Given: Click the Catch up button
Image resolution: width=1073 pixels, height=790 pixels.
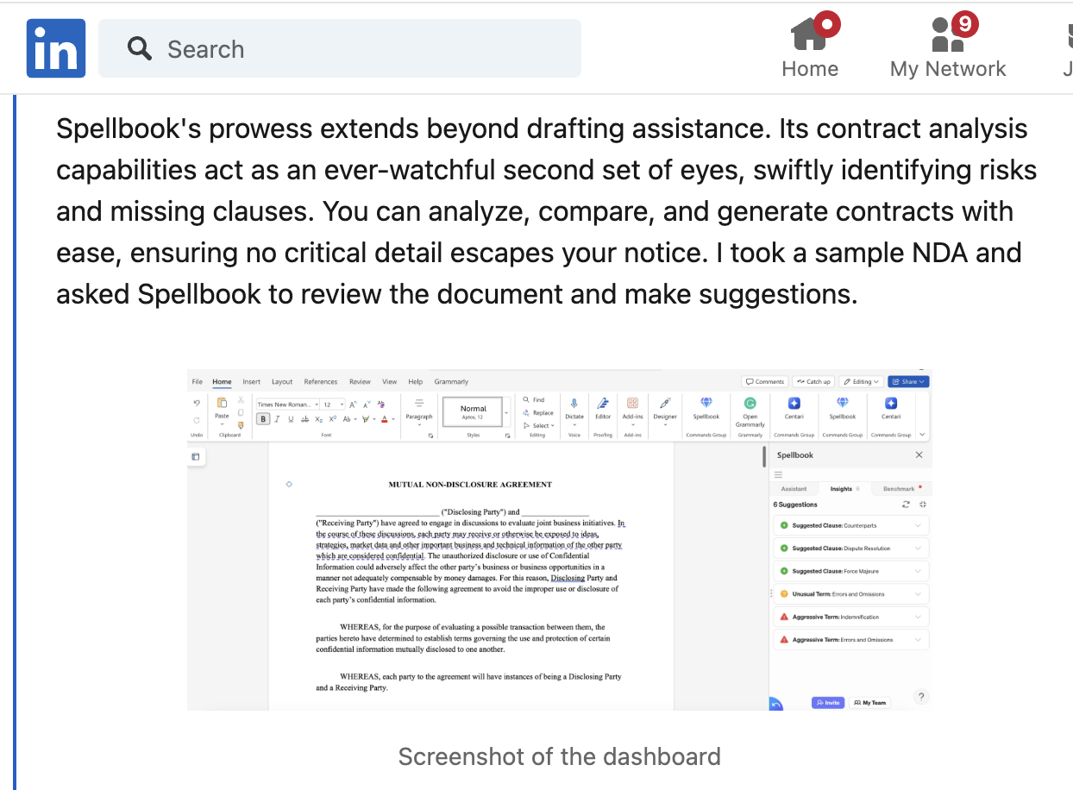Looking at the screenshot, I should pos(813,381).
